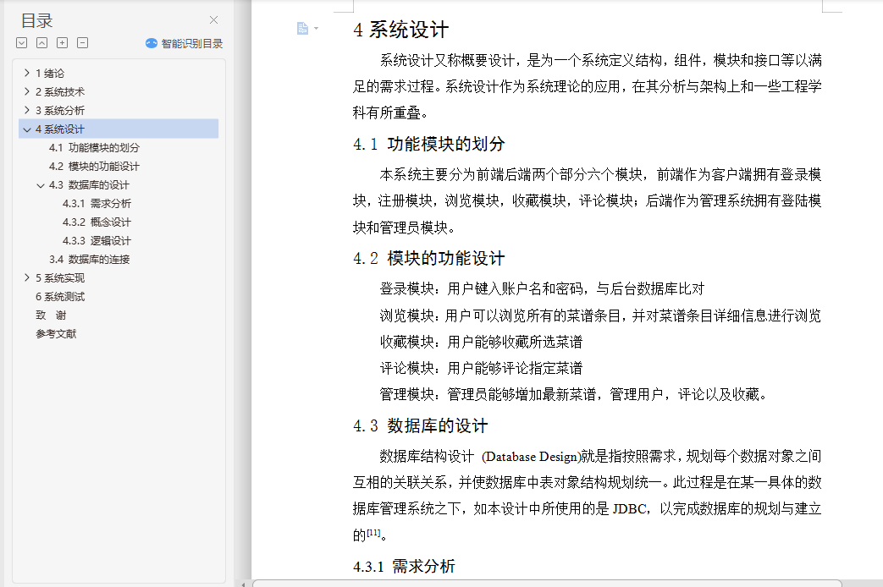This screenshot has width=883, height=587.
Task: Expand the 3 系统分析 chapter
Action: (x=26, y=110)
